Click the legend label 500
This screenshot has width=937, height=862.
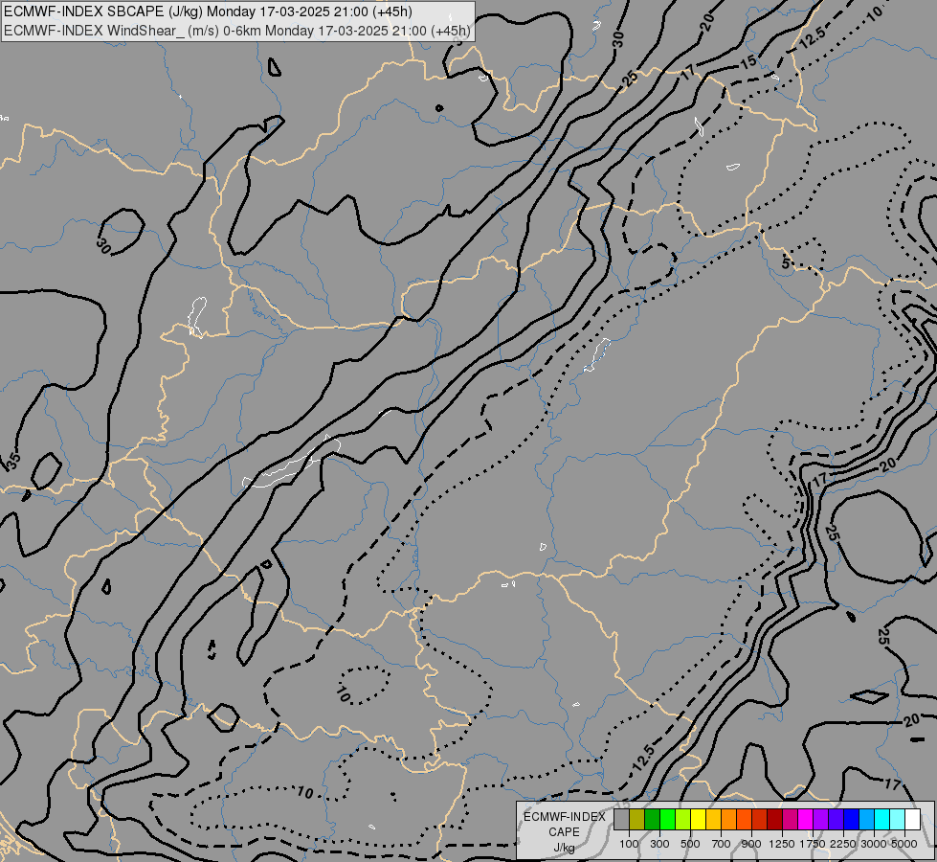pos(690,844)
